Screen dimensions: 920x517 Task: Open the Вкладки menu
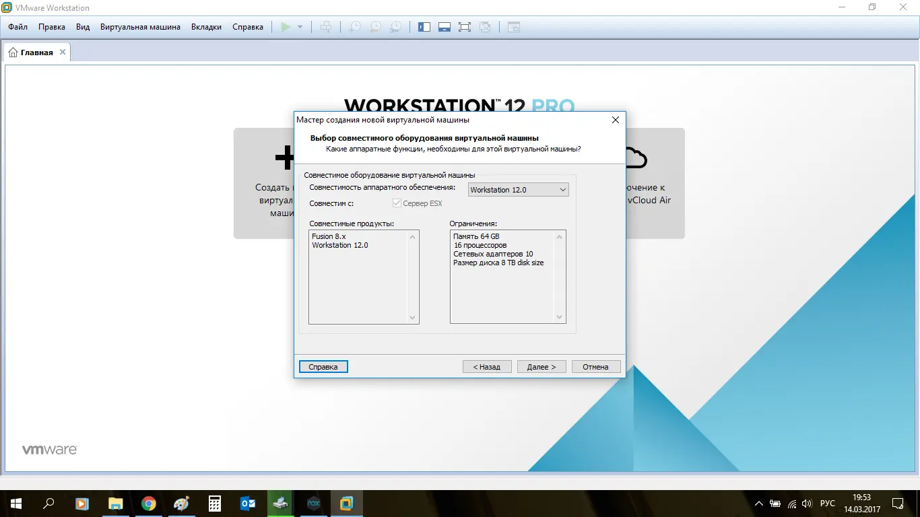(206, 27)
